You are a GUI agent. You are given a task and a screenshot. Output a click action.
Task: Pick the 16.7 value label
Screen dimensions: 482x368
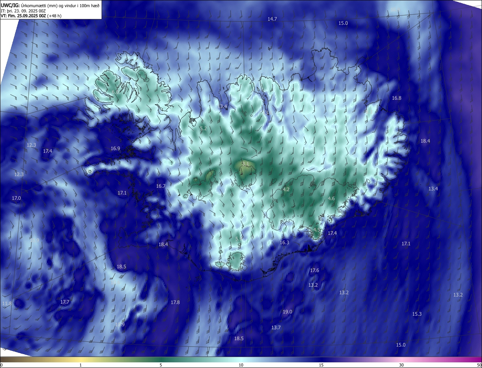coord(161,186)
